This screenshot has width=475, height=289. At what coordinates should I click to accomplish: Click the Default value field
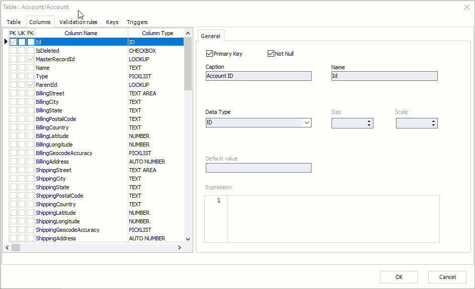click(x=259, y=168)
